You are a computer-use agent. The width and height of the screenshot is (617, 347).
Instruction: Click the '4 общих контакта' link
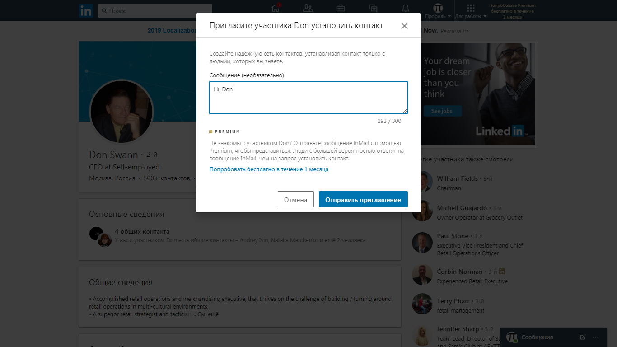(x=142, y=231)
